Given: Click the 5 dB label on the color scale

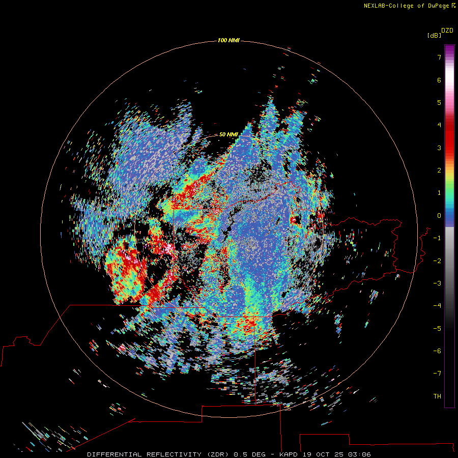Looking at the screenshot, I should click(x=439, y=102).
